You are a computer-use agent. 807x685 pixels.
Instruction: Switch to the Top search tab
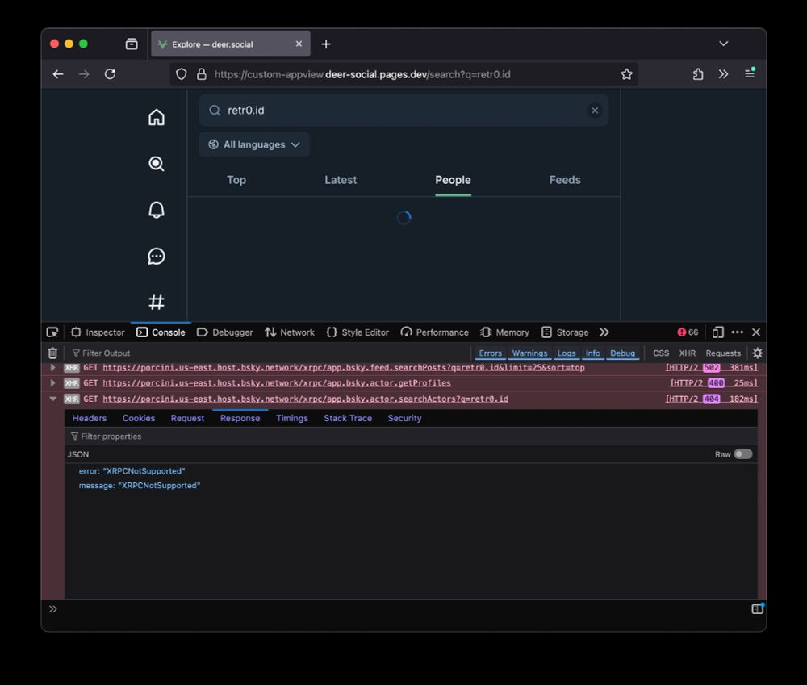236,180
